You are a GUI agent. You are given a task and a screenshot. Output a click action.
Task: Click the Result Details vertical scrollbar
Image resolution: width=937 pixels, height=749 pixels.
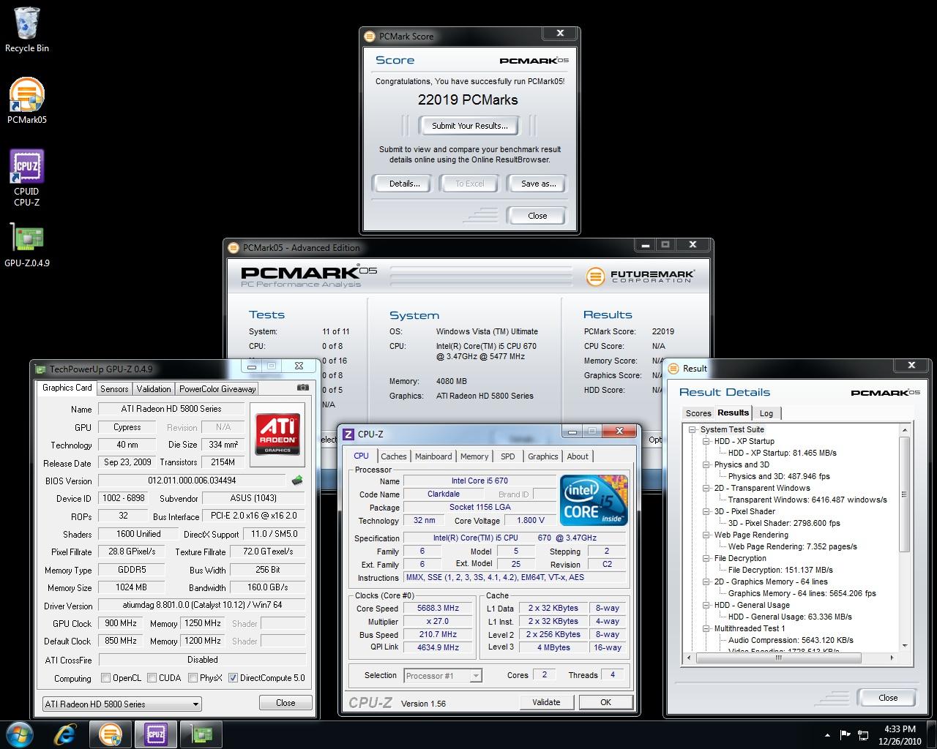[905, 494]
